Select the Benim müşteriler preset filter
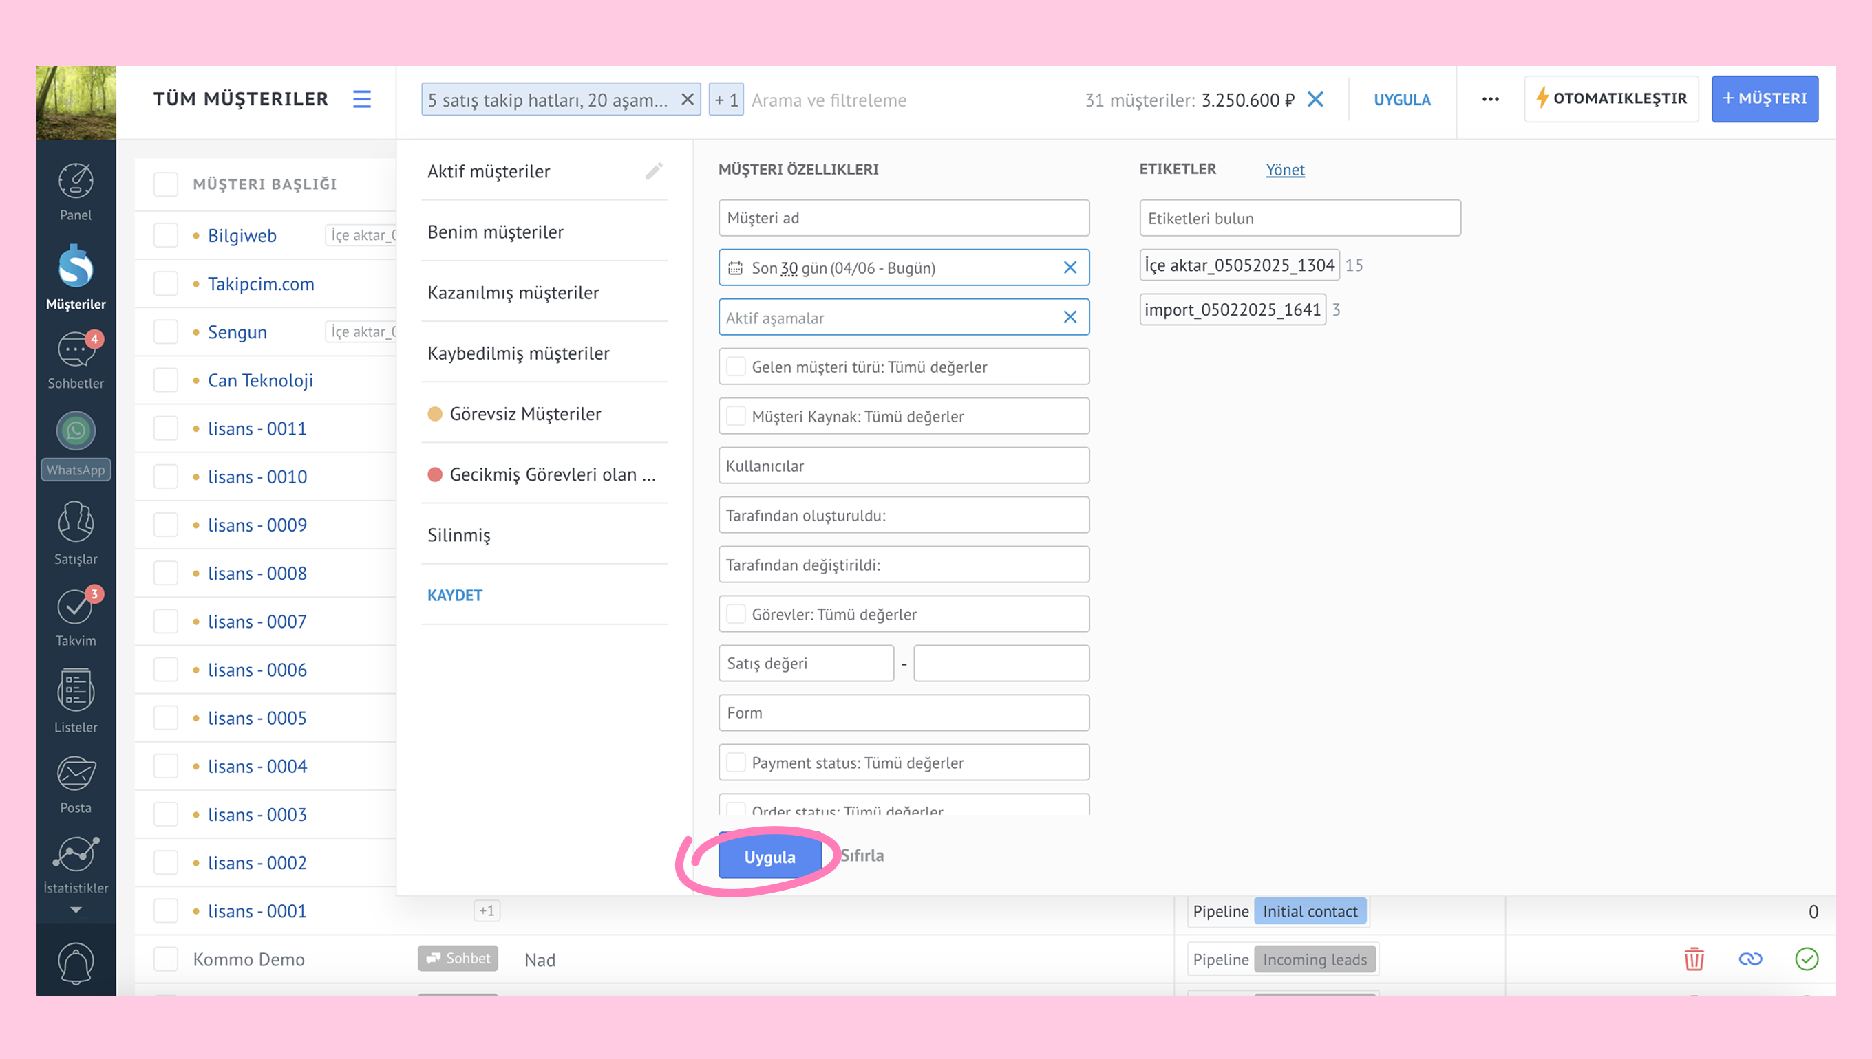 (495, 232)
